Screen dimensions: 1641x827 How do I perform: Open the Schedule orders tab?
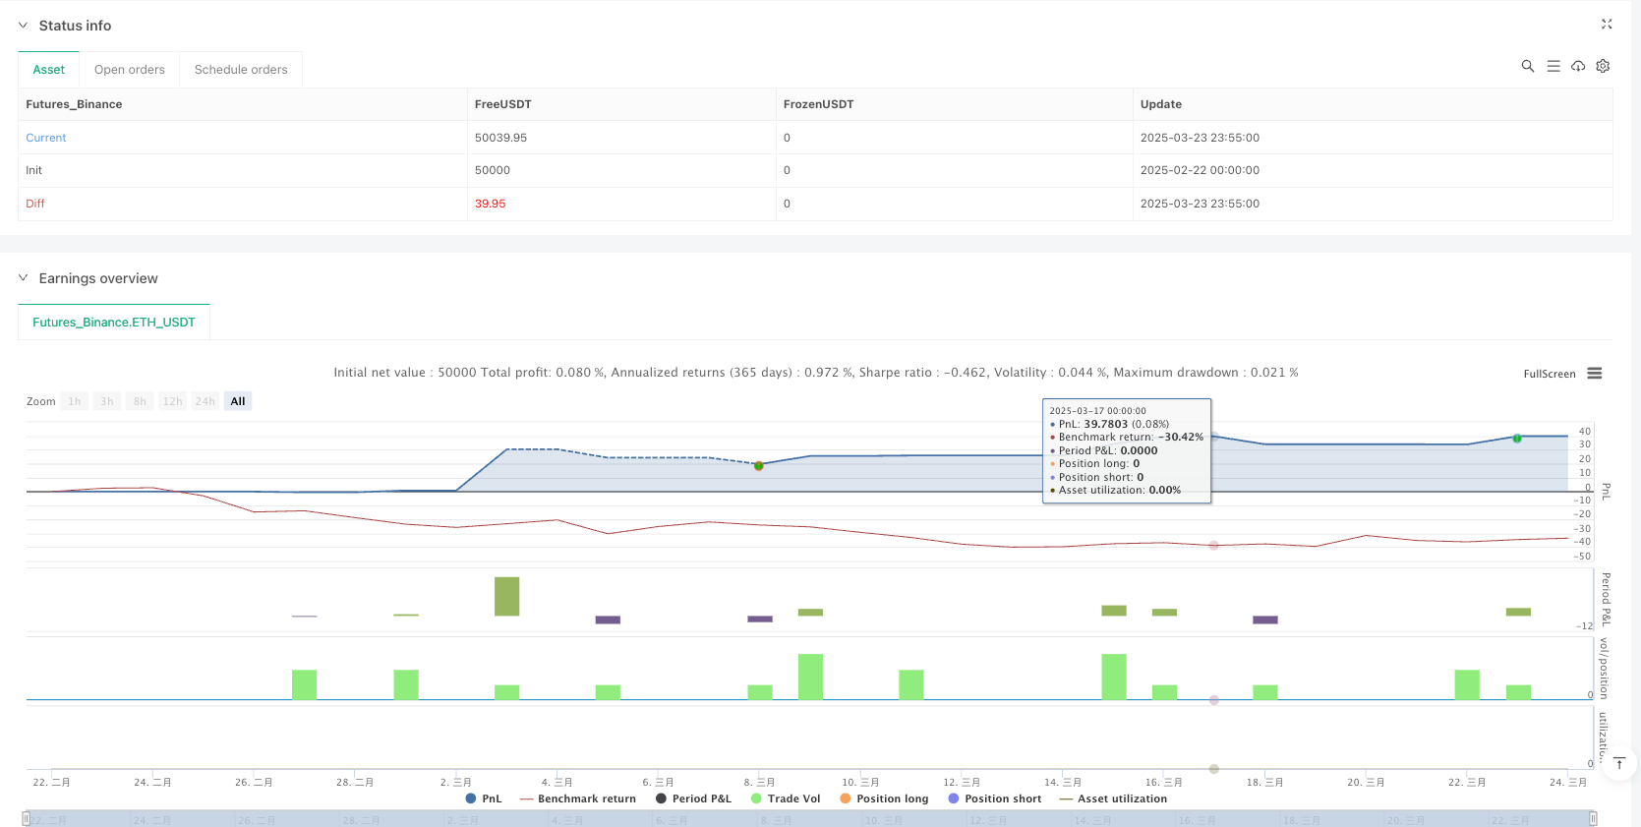tap(241, 70)
